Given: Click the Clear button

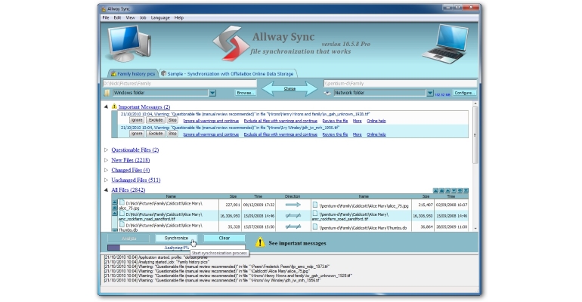Looking at the screenshot, I should coord(224,239).
